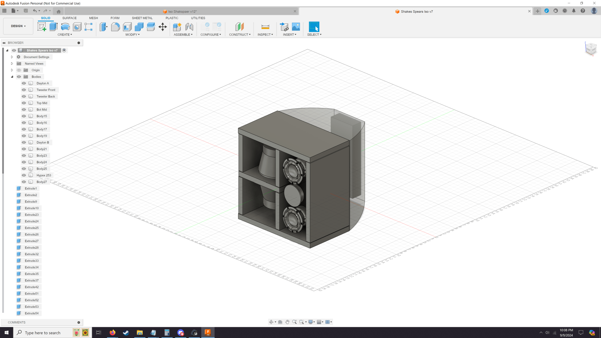The width and height of the screenshot is (601, 338).
Task: Open the CONFIGURE menu label
Action: (x=211, y=35)
